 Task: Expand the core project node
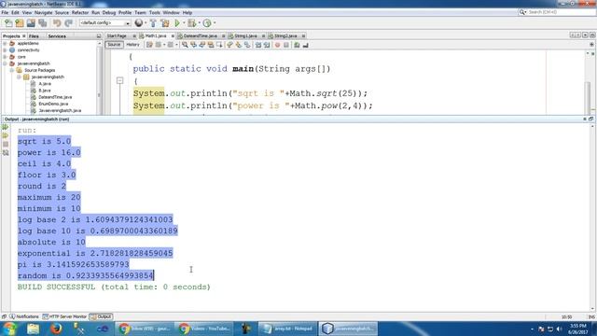pyautogui.click(x=5, y=57)
